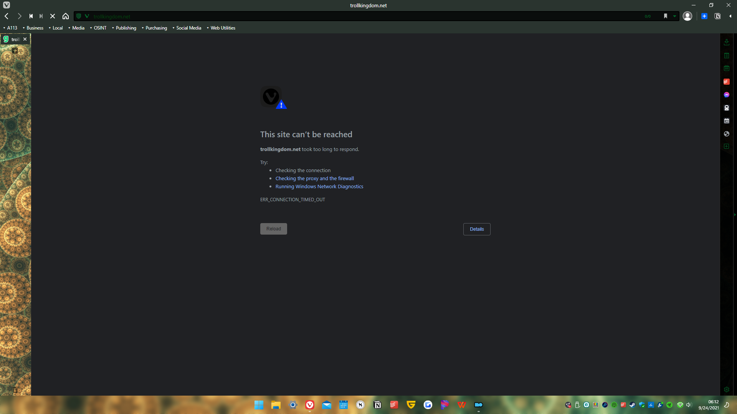This screenshot has width=737, height=414.
Task: Open the Wi-Fi network tray icon
Action: click(680, 405)
